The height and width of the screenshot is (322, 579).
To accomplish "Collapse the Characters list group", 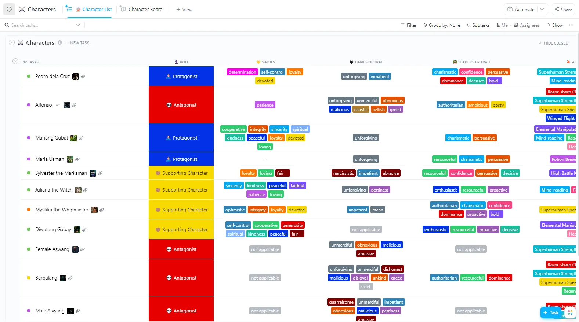I will point(12,42).
